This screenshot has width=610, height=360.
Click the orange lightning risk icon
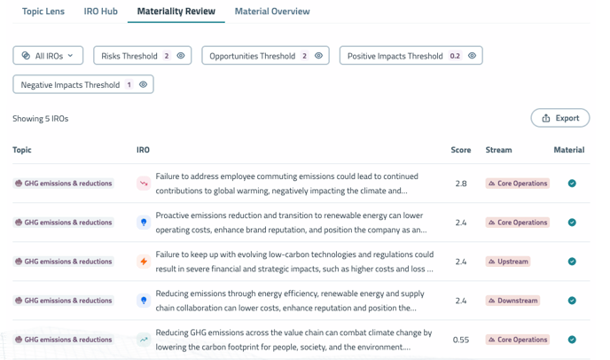(x=144, y=262)
